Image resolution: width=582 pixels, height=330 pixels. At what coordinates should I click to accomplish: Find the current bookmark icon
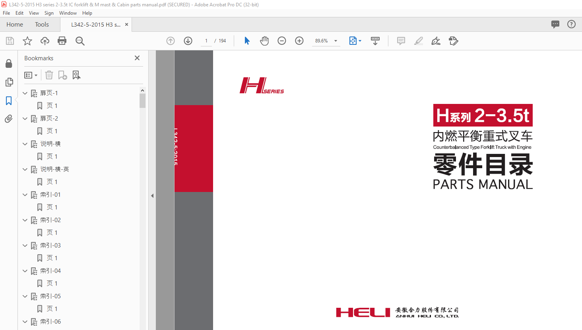pyautogui.click(x=76, y=75)
